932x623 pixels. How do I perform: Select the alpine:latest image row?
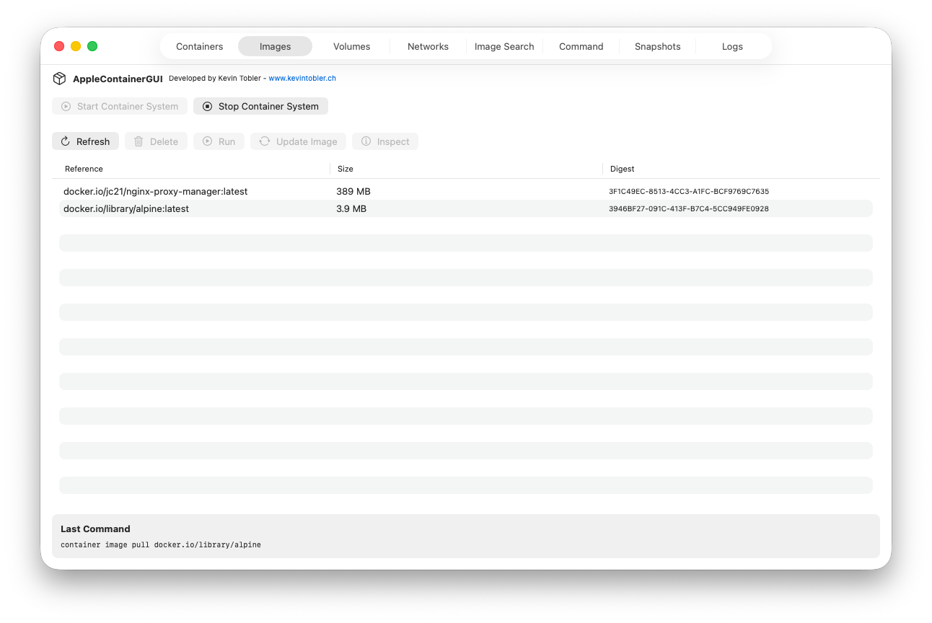[289, 208]
